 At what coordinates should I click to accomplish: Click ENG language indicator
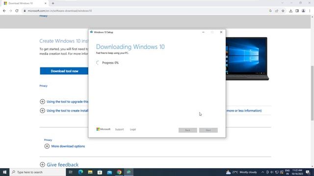pyautogui.click(x=287, y=172)
